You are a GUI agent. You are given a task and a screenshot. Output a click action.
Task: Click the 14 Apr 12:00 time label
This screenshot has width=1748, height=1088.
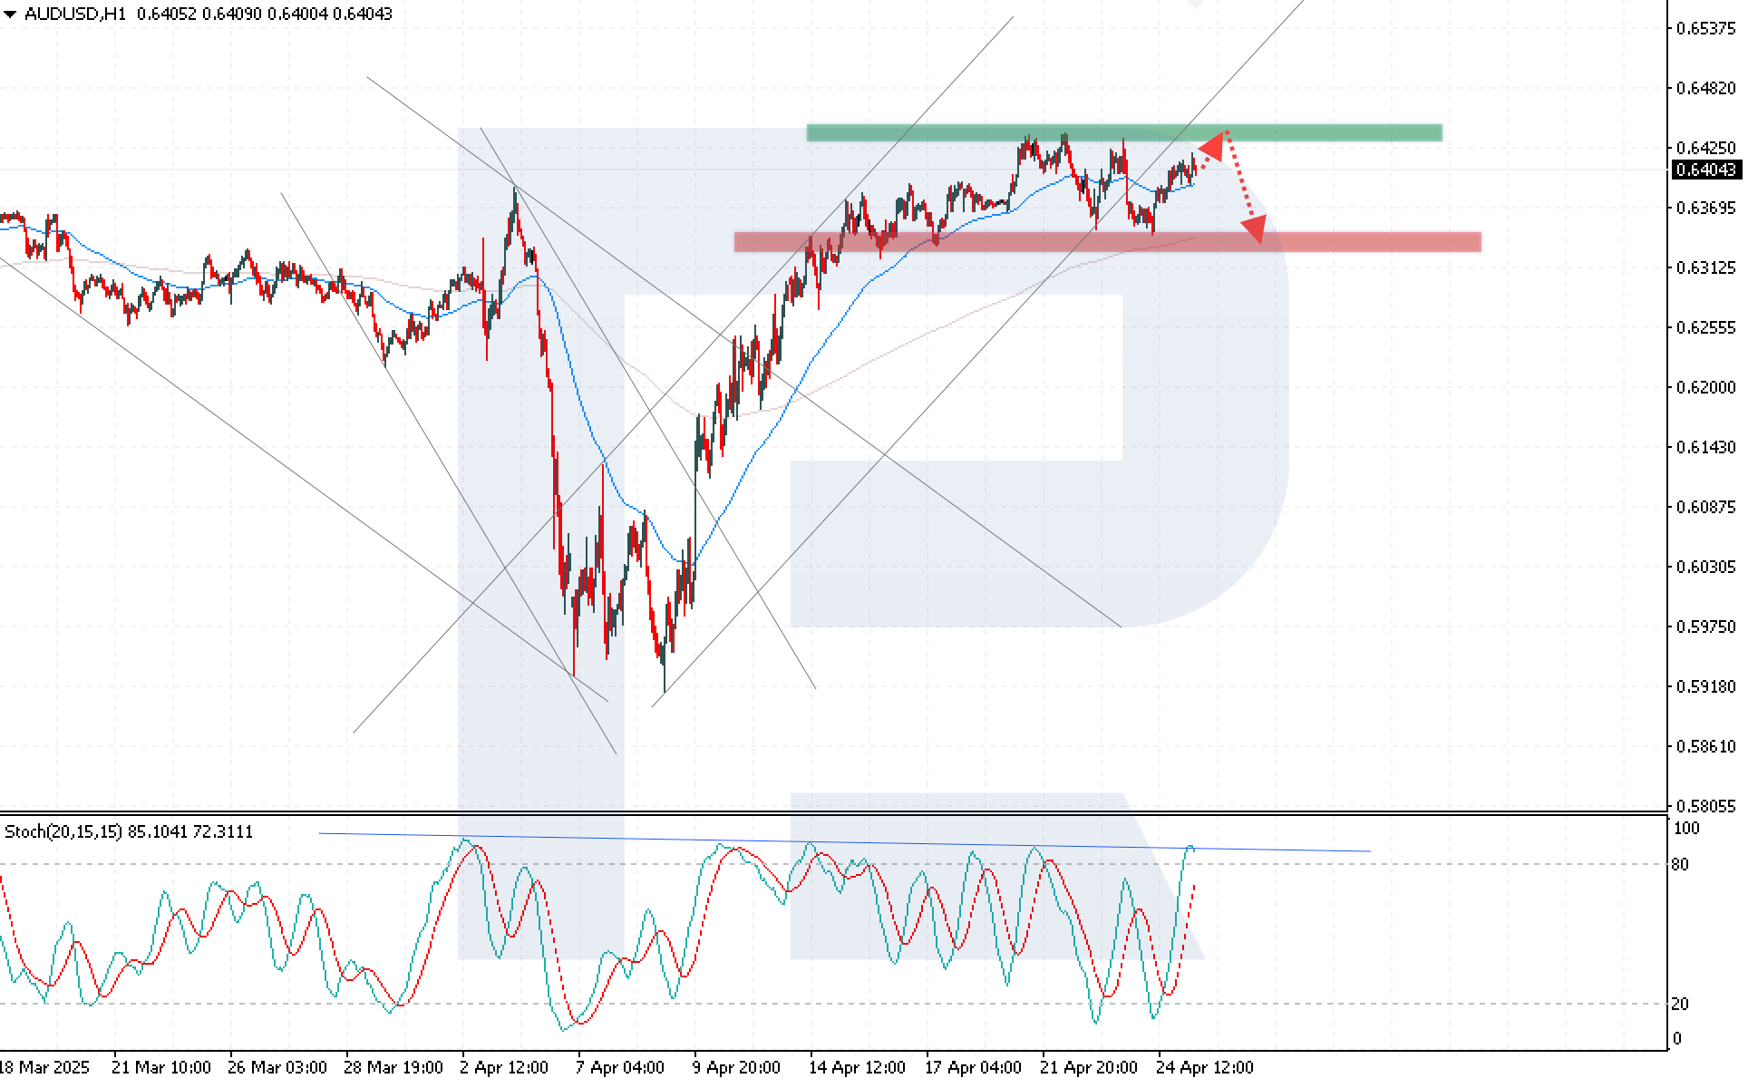pos(857,1068)
